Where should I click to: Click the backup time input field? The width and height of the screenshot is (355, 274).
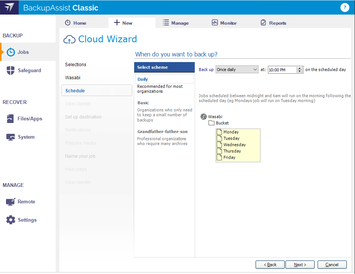tap(282, 70)
